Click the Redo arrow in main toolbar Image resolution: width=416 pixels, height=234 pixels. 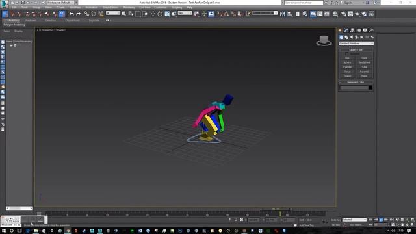[78, 14]
